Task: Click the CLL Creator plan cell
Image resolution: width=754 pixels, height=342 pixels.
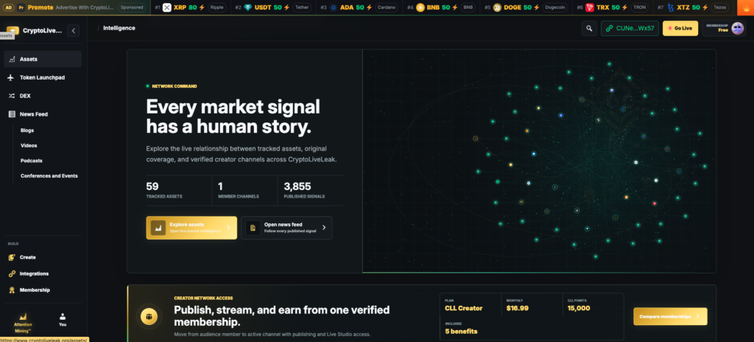Action: [471, 305]
